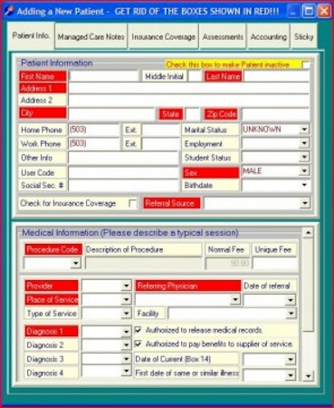Go to the Accounting tab
Viewport: 334px width, 408px height.
click(x=268, y=37)
